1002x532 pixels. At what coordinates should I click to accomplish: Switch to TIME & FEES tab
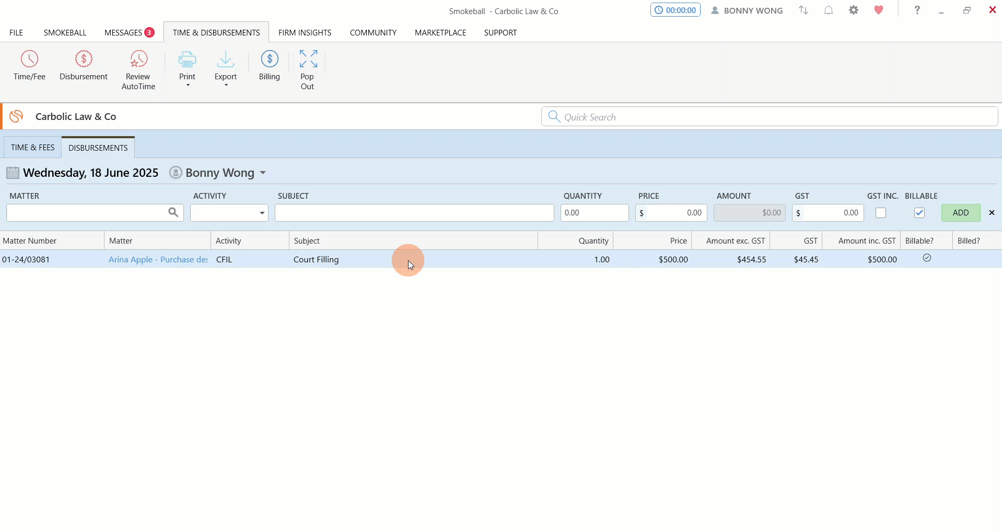click(33, 148)
